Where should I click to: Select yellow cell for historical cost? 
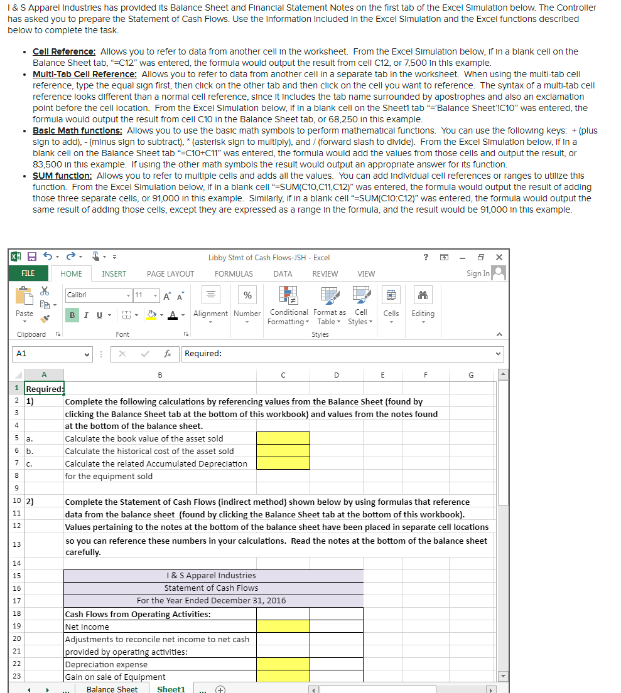pos(283,451)
